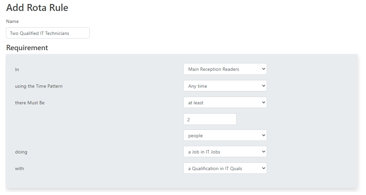The image size is (366, 195).
Task: Click chevron arrow on people select
Action: tap(263, 135)
